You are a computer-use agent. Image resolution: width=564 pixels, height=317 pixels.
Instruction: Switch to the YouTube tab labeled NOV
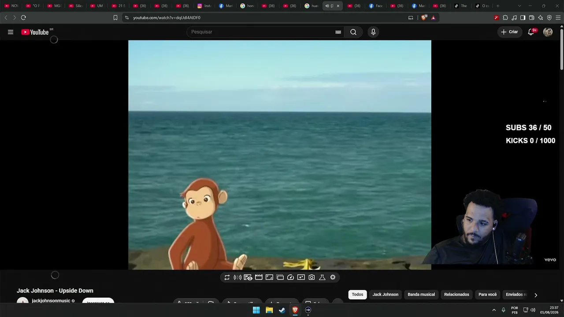(x=11, y=6)
